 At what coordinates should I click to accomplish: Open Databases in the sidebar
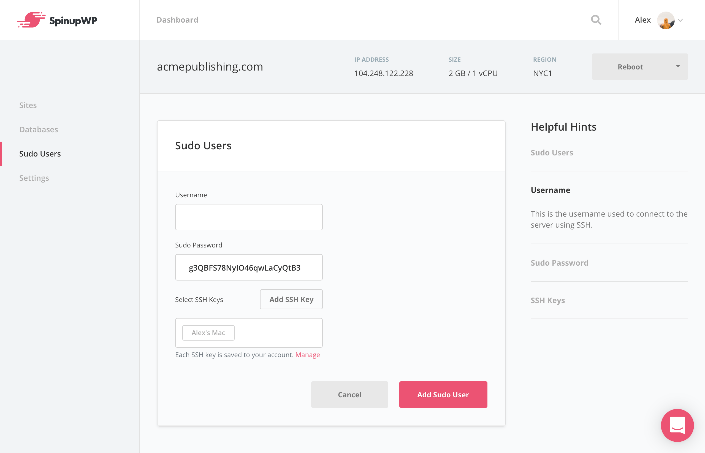(39, 130)
